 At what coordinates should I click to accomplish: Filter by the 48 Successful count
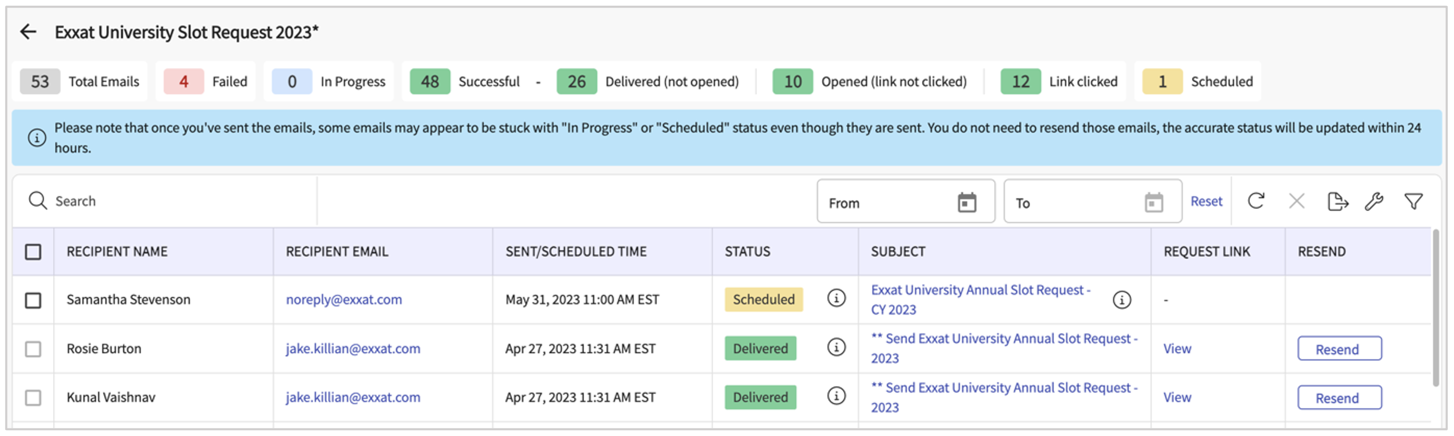(x=465, y=82)
